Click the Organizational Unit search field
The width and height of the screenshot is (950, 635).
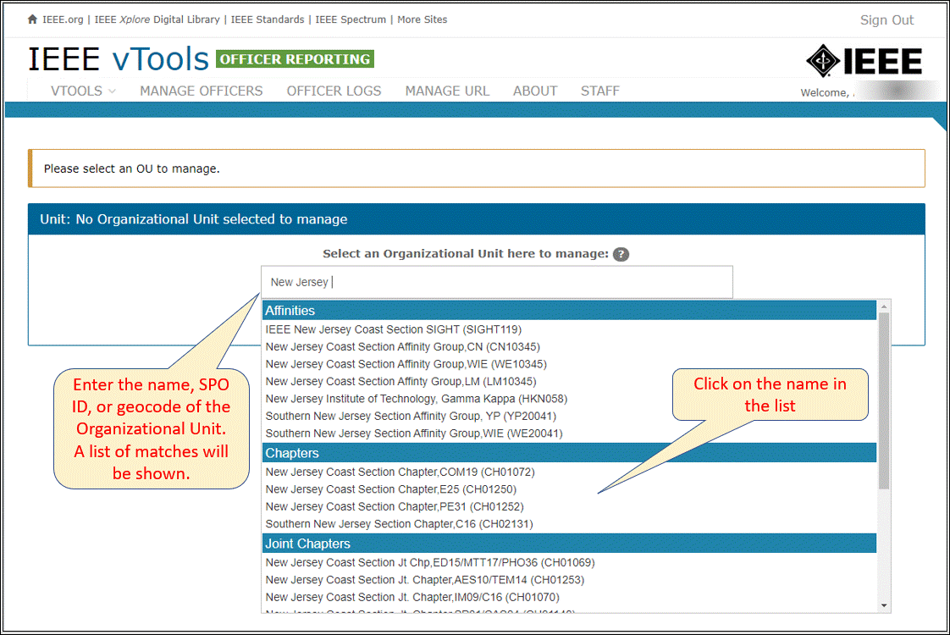tap(497, 282)
